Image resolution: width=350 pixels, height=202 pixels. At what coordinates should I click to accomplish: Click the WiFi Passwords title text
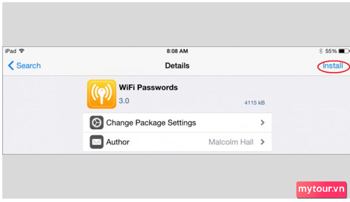pos(148,87)
